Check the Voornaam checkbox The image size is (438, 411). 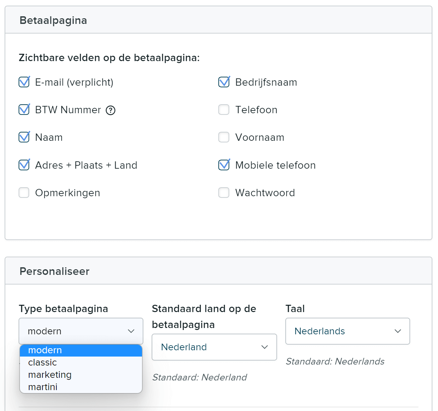(x=224, y=137)
